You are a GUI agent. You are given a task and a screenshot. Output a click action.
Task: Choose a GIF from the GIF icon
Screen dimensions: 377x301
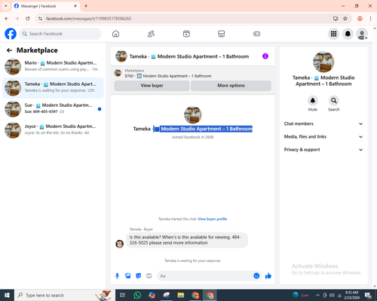coord(149,276)
